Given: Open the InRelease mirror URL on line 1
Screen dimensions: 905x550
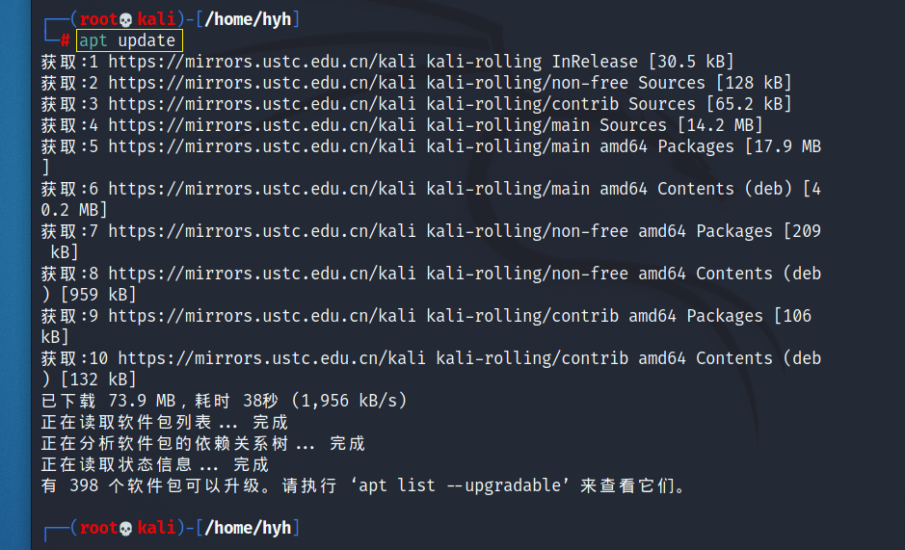Looking at the screenshot, I should pos(261,62).
